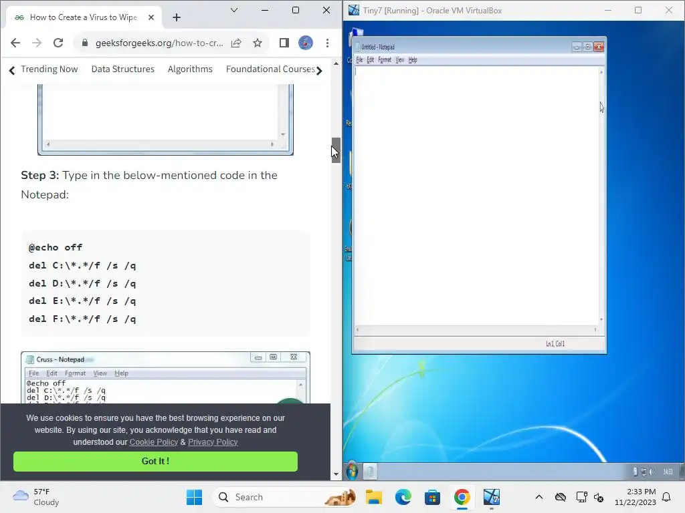Move site nav bar left with chevron

click(12, 69)
